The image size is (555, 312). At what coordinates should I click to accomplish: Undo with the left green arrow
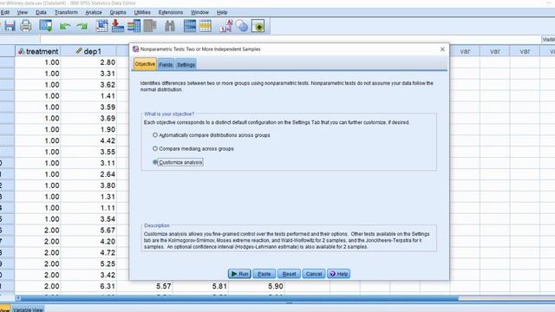(65, 26)
